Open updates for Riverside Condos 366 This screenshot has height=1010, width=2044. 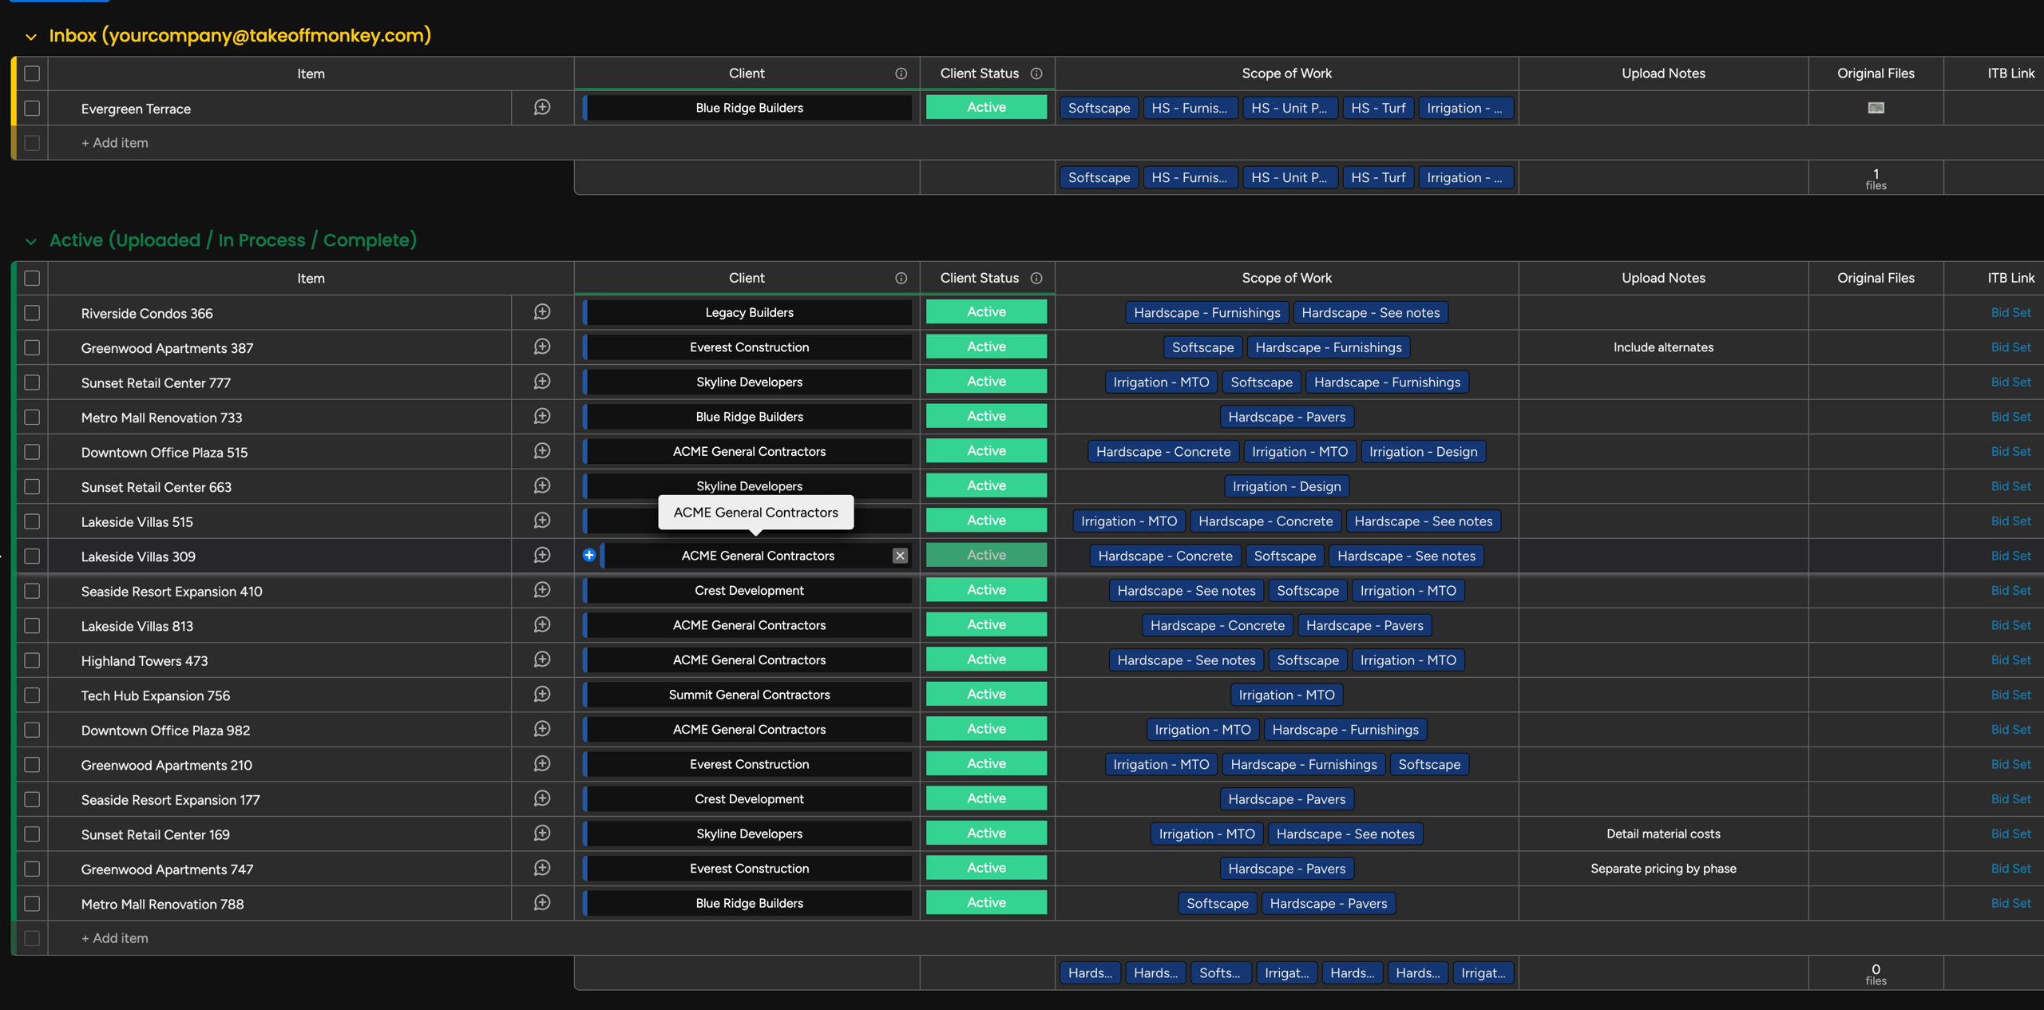(x=542, y=312)
